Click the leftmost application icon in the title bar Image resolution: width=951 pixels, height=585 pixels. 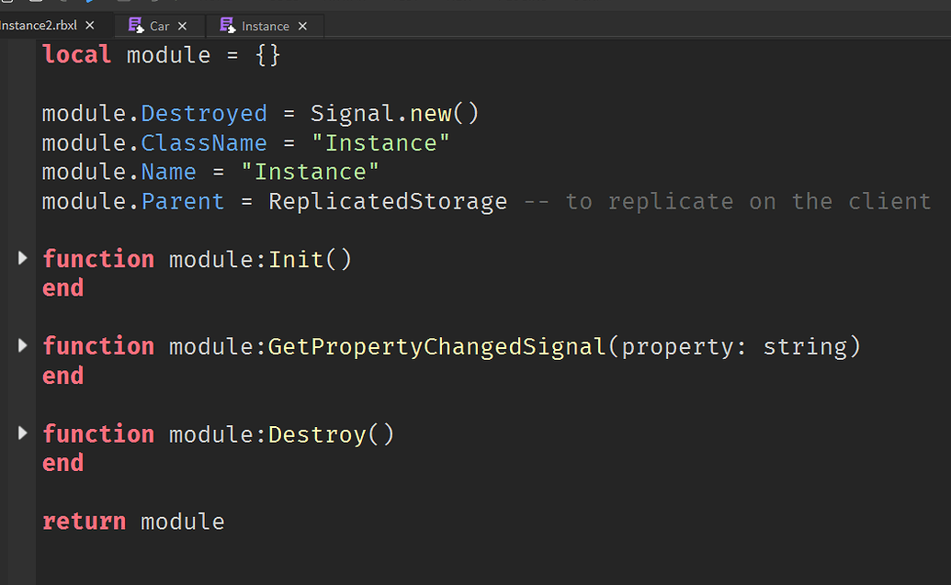pos(7,5)
